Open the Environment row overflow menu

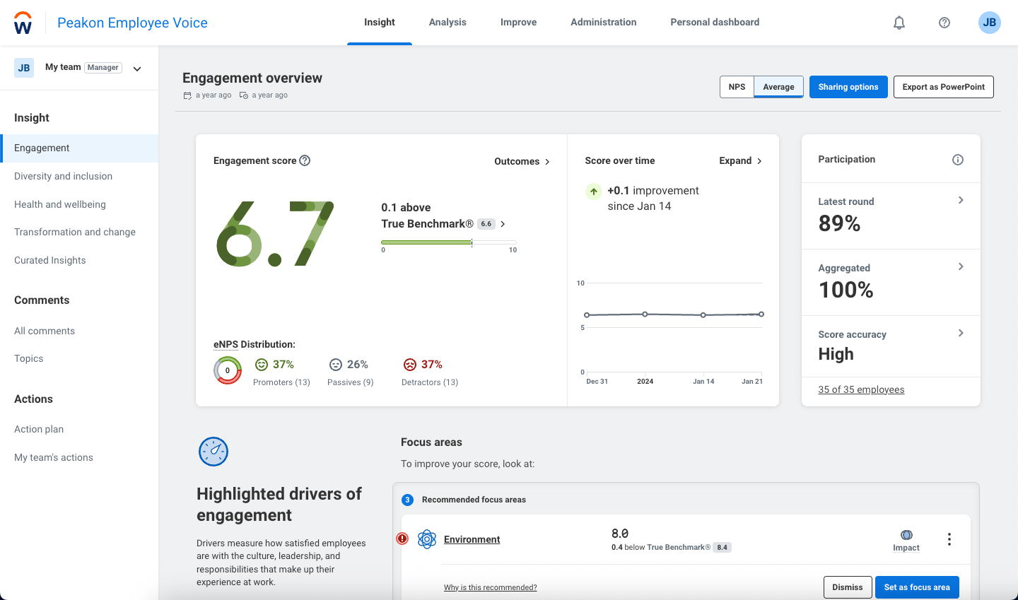click(949, 539)
